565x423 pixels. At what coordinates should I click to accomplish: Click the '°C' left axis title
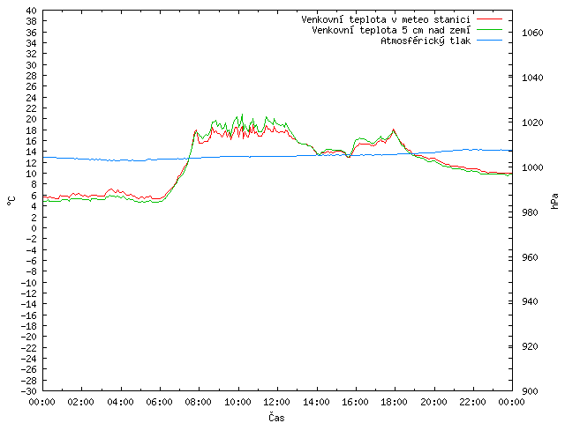click(11, 200)
